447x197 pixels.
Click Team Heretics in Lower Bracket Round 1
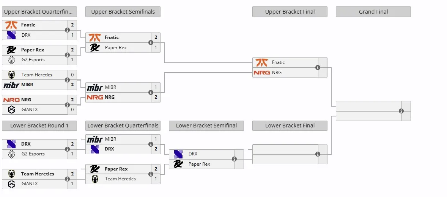tap(37, 174)
